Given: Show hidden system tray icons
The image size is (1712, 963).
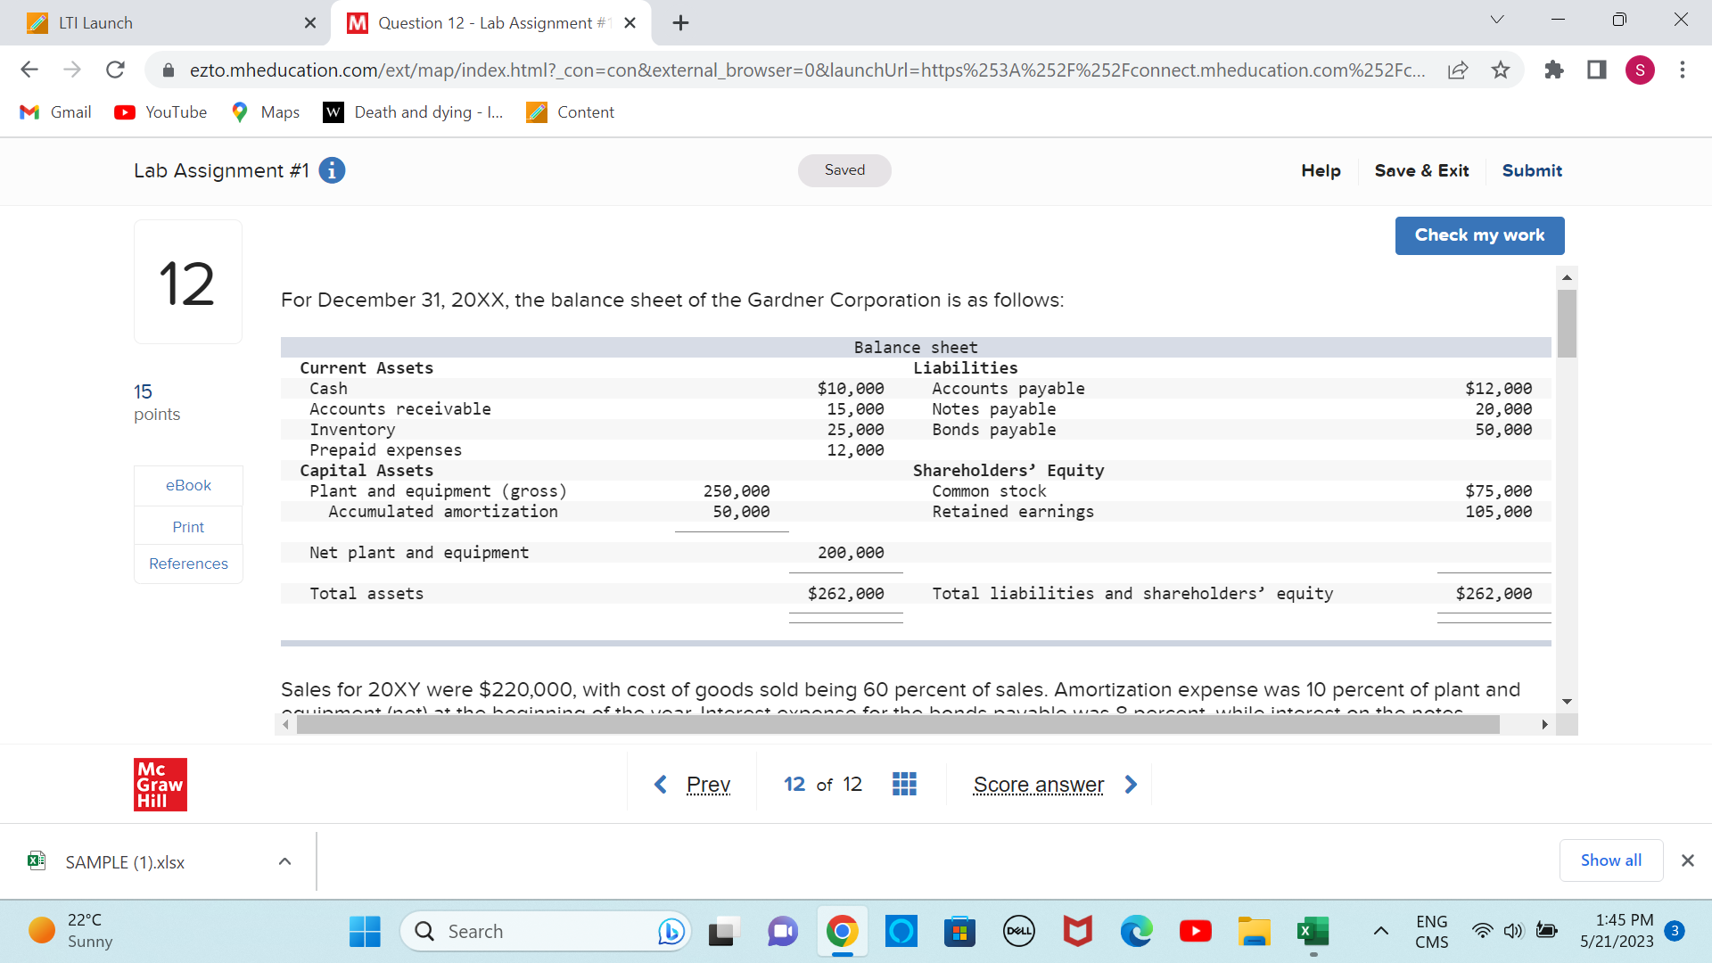Looking at the screenshot, I should pos(1380,931).
